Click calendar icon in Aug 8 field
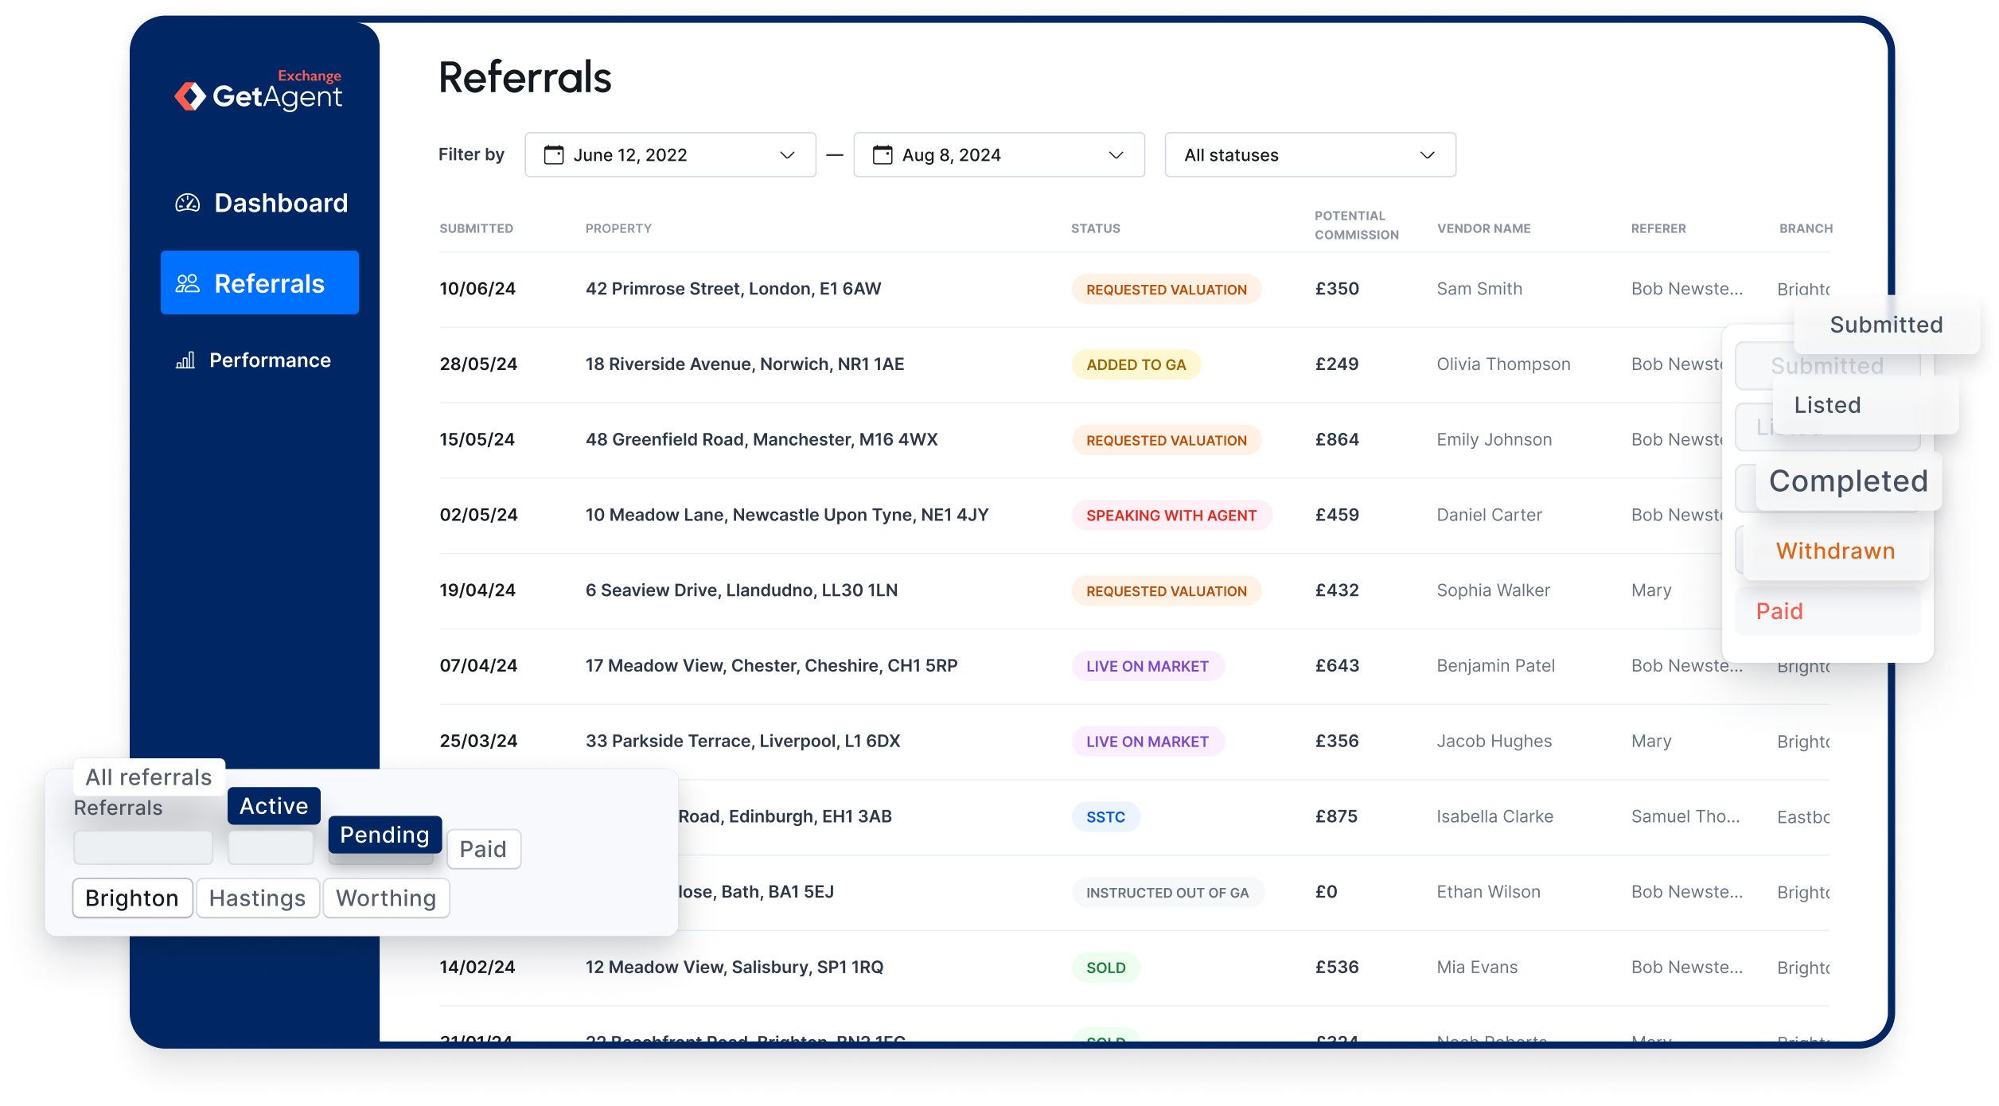Viewport: 1999px width, 1106px height. (883, 154)
